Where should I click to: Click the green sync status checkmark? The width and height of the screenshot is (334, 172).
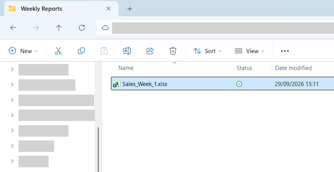click(x=239, y=84)
